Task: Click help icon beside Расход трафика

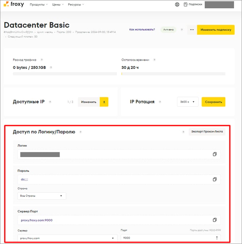Action: click(42, 60)
